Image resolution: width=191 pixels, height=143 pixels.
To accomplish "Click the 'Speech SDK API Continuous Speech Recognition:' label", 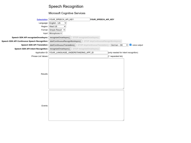I will click(x=25, y=41).
